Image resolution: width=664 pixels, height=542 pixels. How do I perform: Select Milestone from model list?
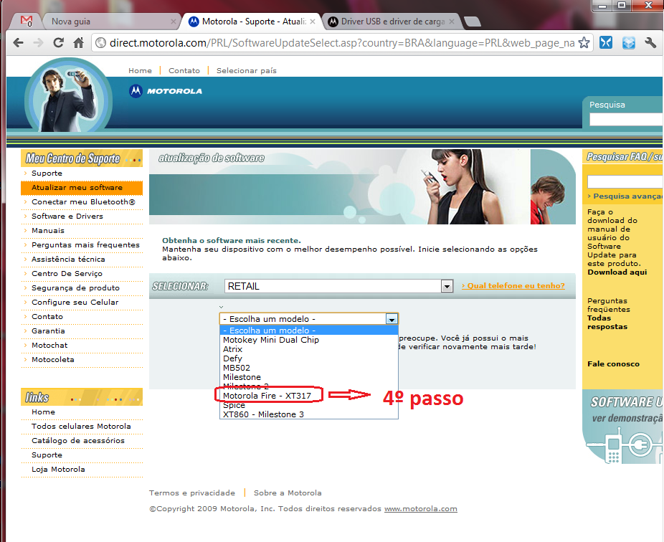(309, 377)
